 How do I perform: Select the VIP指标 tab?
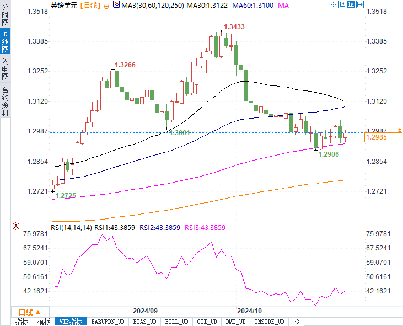pyautogui.click(x=71, y=322)
